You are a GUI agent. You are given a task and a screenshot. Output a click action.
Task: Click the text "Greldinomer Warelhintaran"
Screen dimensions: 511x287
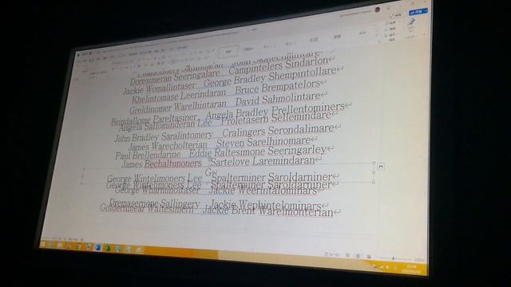(x=178, y=107)
